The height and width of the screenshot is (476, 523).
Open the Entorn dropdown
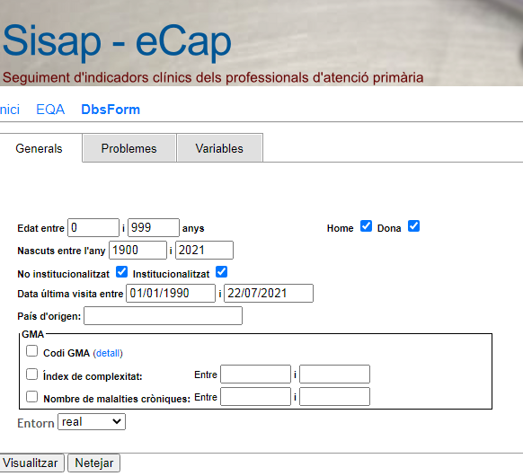tap(92, 422)
